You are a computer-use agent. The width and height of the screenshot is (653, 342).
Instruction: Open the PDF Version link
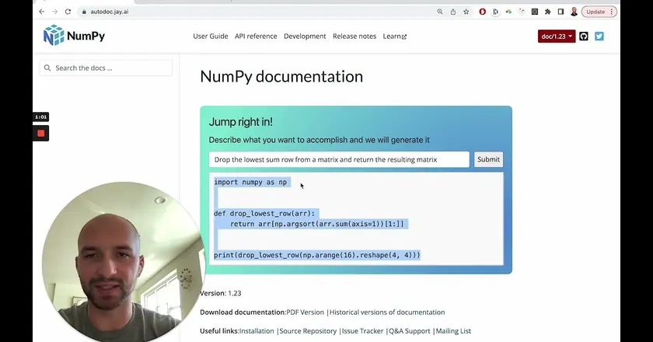click(x=305, y=312)
